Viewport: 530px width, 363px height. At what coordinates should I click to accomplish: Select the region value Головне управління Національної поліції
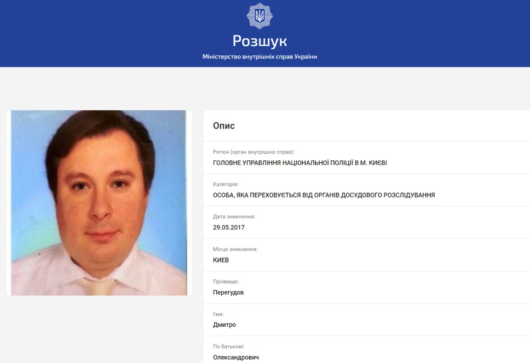(x=300, y=163)
